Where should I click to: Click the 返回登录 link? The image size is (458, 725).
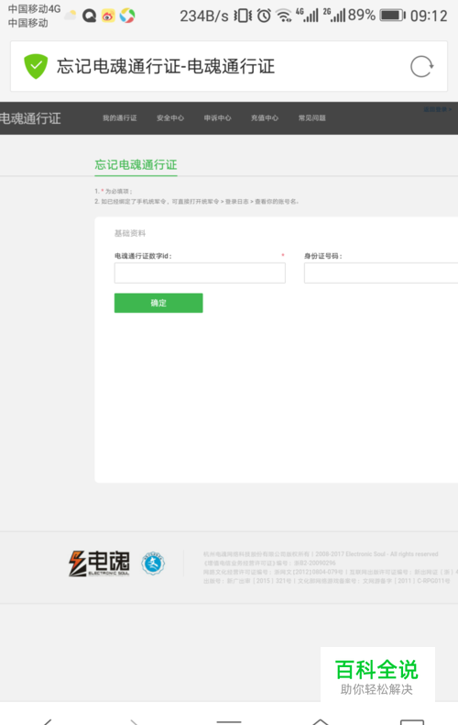click(x=438, y=109)
